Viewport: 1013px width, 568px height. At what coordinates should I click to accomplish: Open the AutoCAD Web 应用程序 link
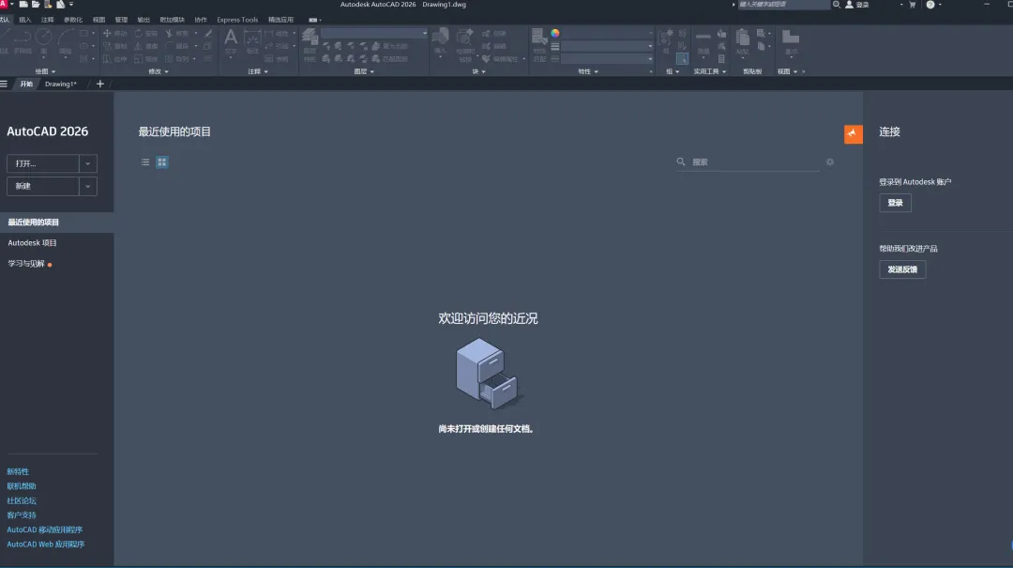45,545
